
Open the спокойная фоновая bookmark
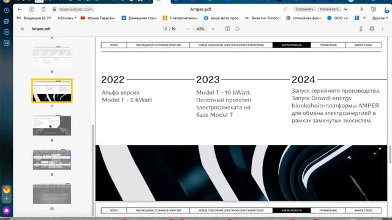(x=304, y=18)
